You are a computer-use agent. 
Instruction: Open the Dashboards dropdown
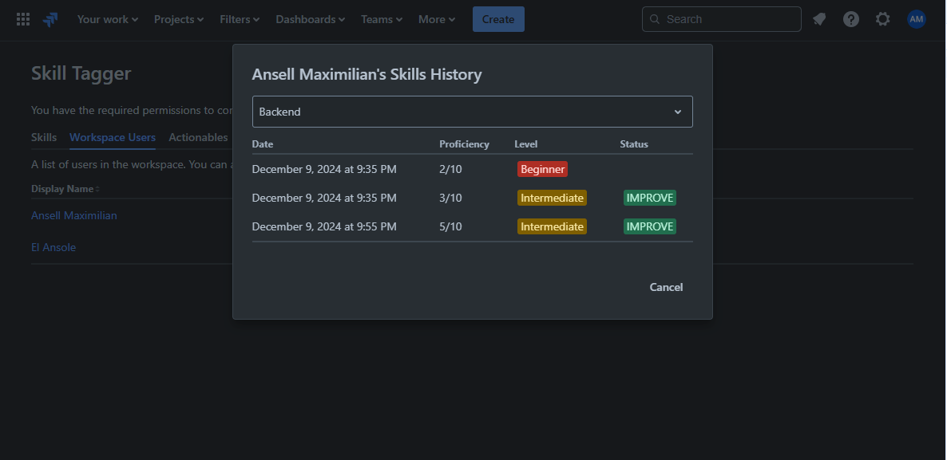pos(310,18)
